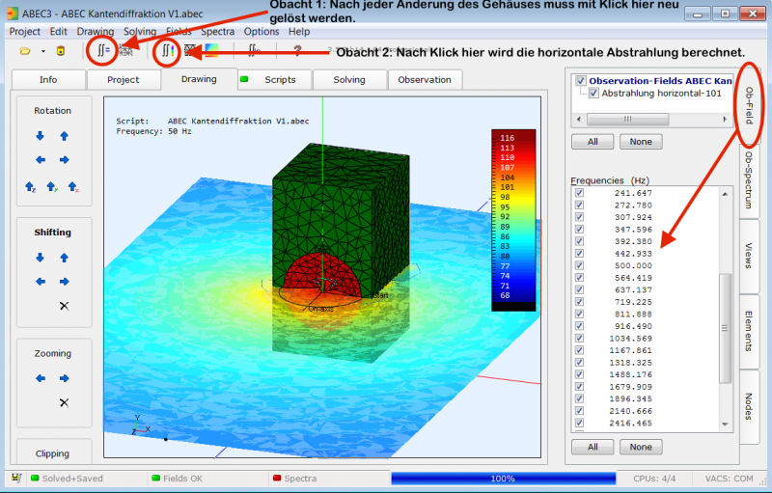Click the frequency list scroll-up arrow

coord(725,194)
